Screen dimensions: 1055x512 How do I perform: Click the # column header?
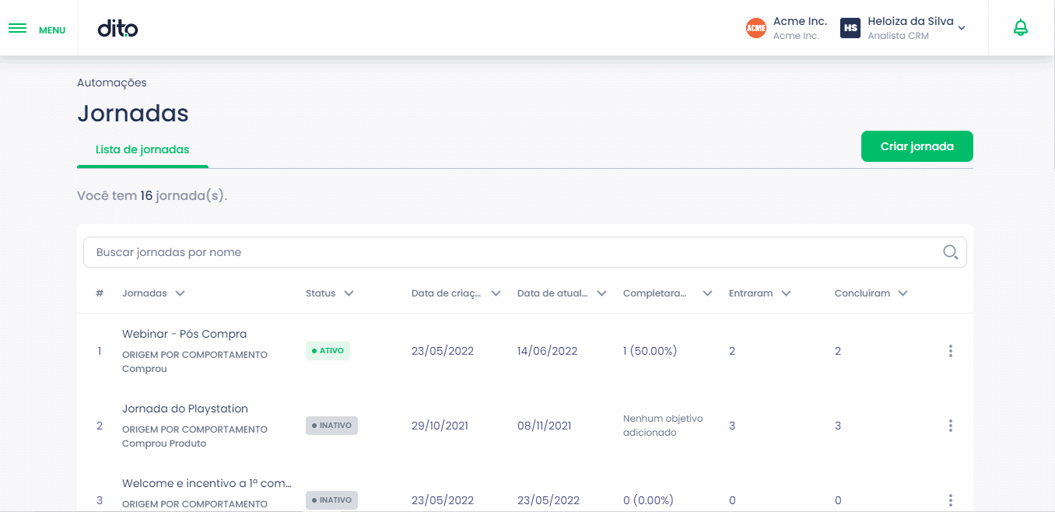pos(100,293)
